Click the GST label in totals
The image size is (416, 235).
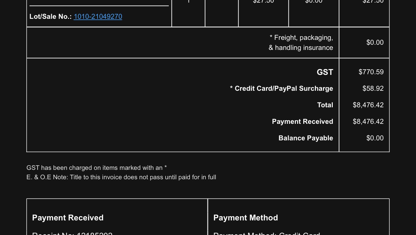325,72
